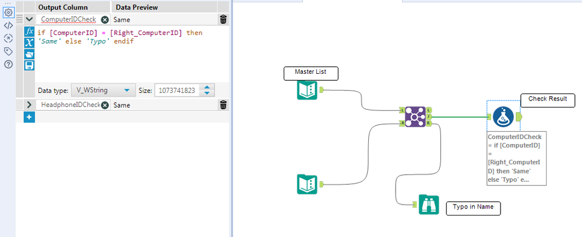The width and height of the screenshot is (582, 237).
Task: Collapse the ComputerIDCheck expression
Action: [x=29, y=20]
